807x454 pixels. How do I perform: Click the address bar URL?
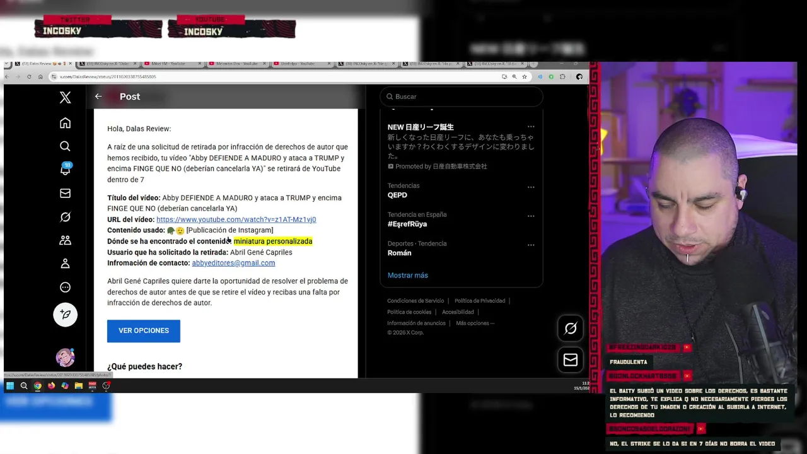pos(108,77)
